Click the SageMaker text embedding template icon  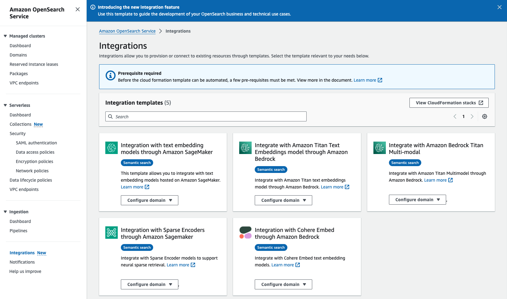[112, 148]
